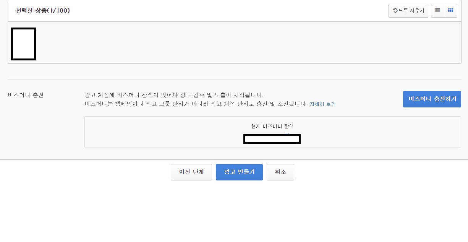This screenshot has height=242, width=468.
Task: Switch selected products to list view
Action: tap(437, 11)
